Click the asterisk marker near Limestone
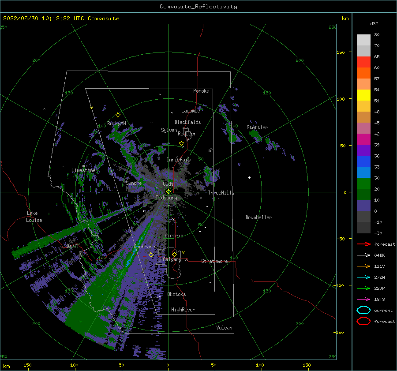Image resolution: width=397 pixels, height=371 pixels. click(x=83, y=166)
